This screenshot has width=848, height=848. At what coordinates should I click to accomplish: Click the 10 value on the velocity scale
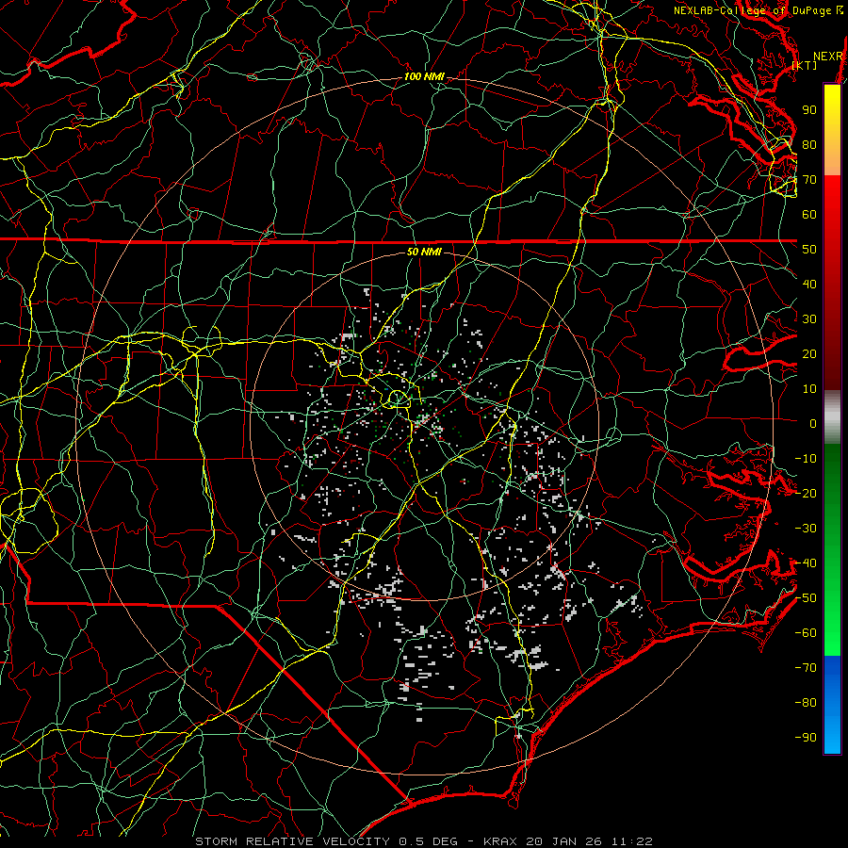coord(809,389)
